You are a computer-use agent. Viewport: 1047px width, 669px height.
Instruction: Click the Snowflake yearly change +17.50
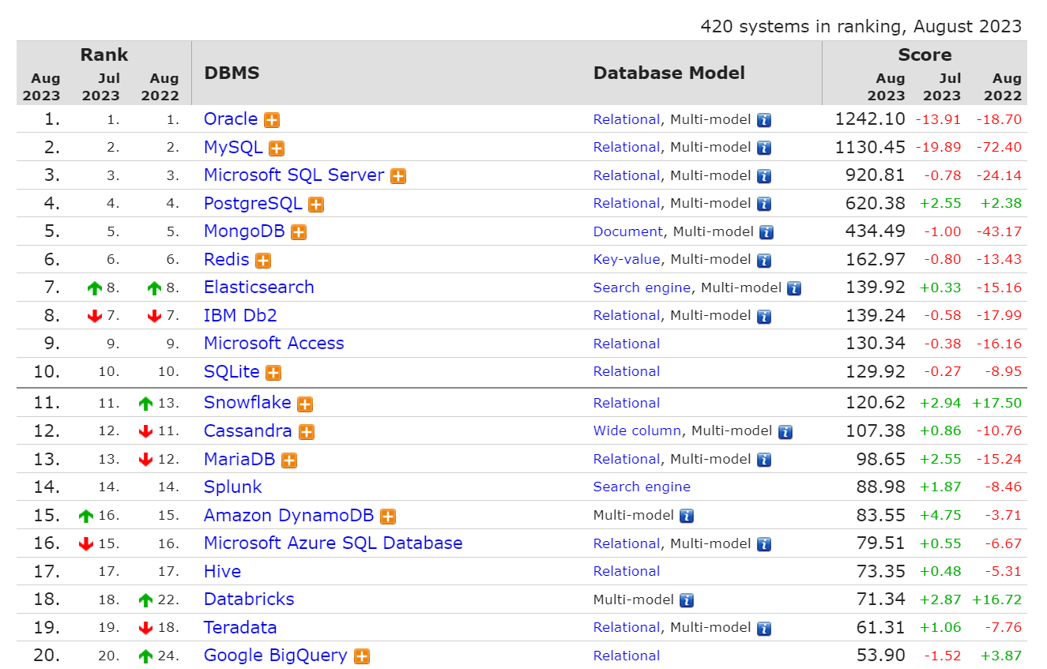996,403
